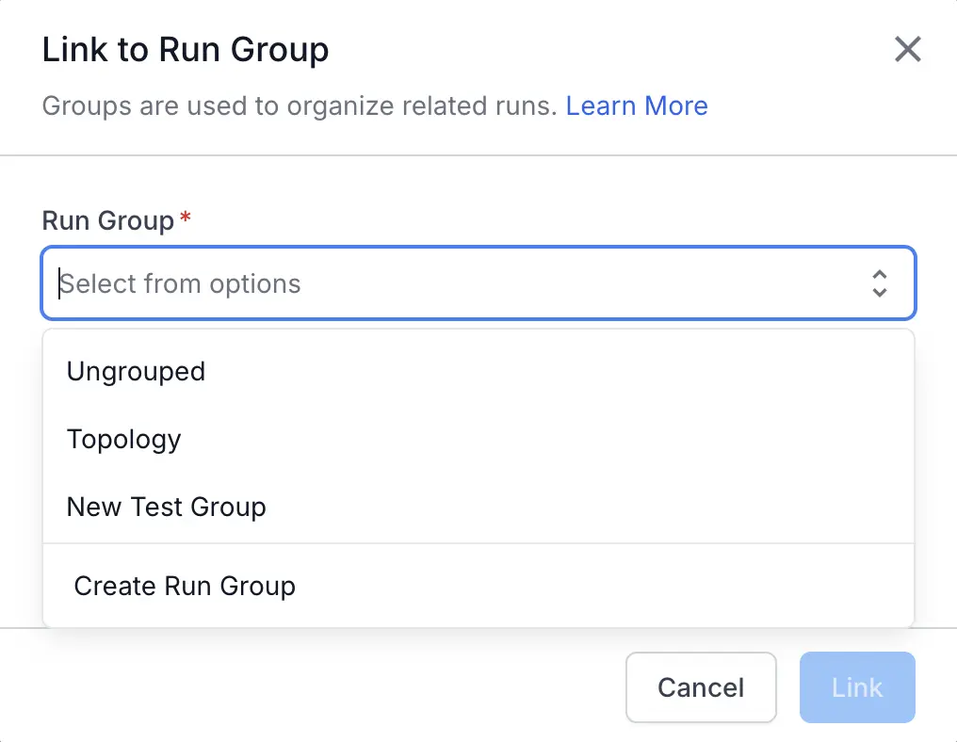Dismiss the dialog with the close icon
The image size is (957, 742).
(907, 49)
